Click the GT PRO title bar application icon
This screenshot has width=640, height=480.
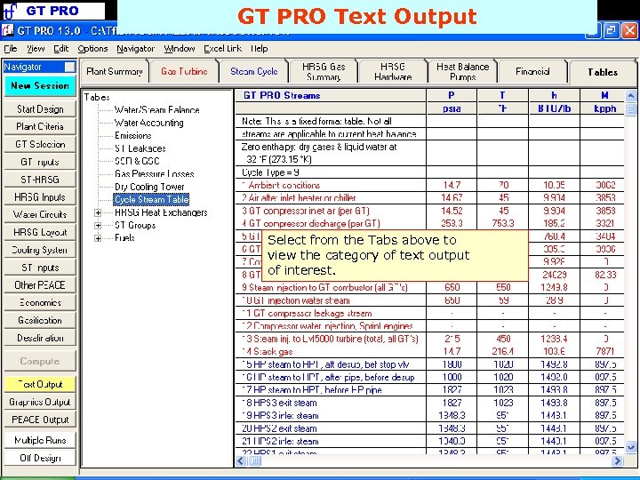(8, 30)
